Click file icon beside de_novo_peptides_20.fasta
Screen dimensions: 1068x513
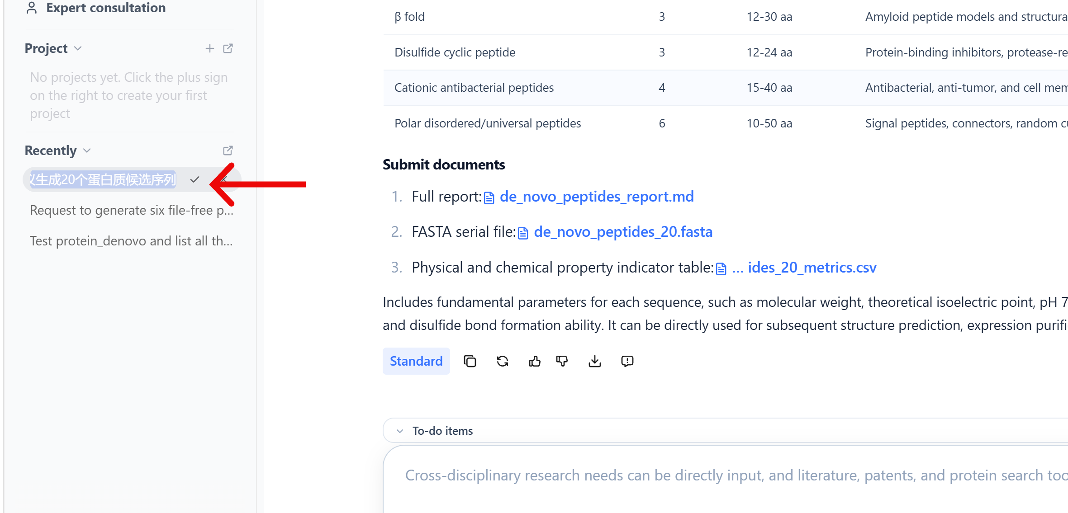[523, 233]
